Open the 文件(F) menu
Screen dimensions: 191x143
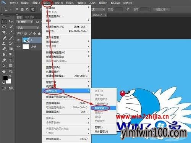point(13,3)
